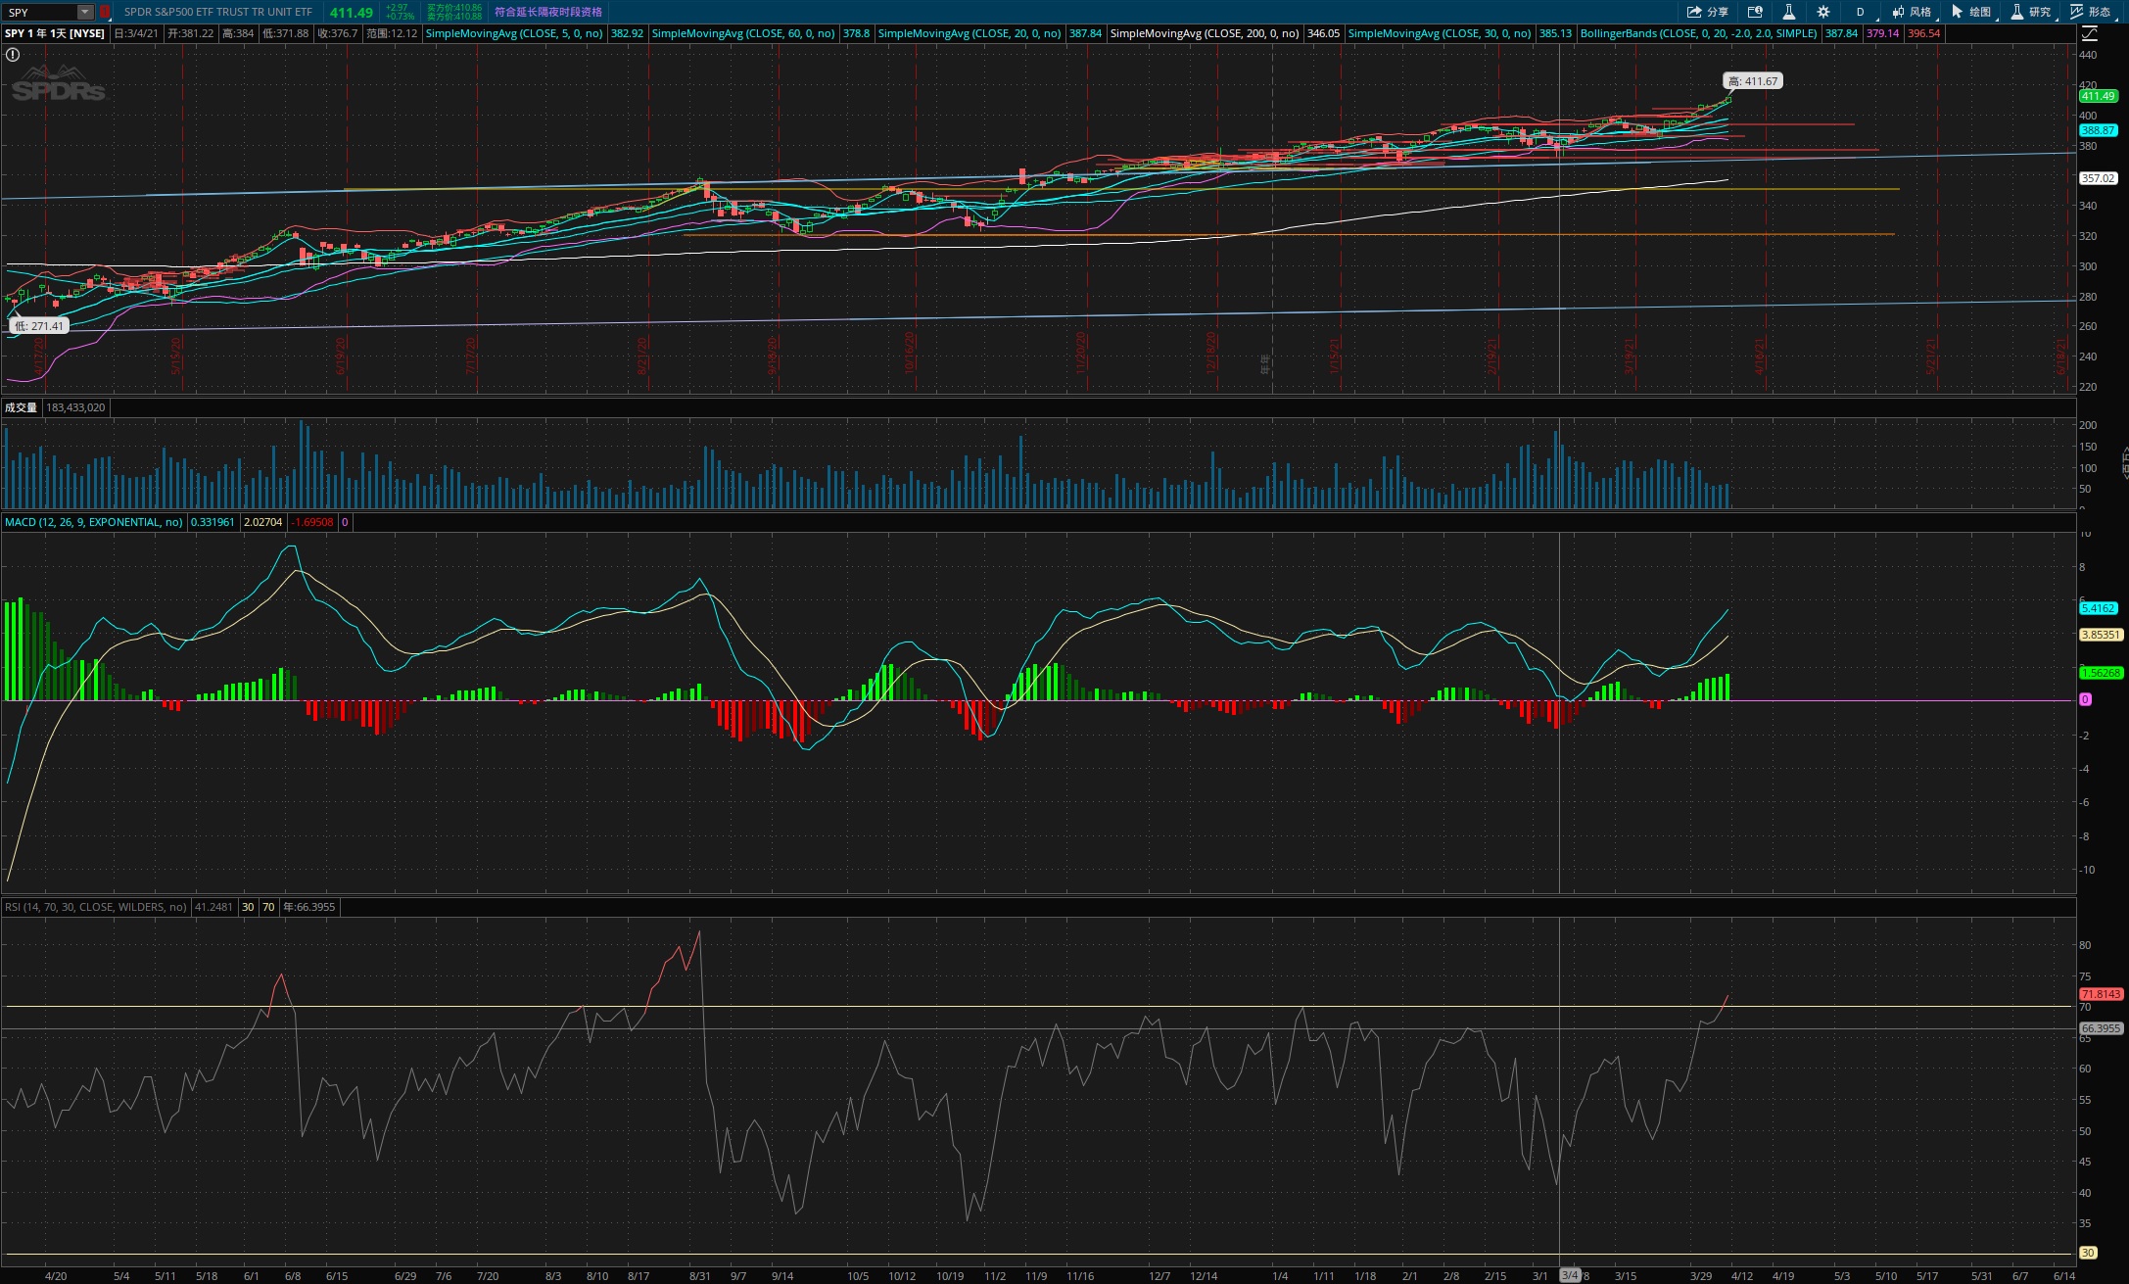Click the curve scale icon above price axis
2129x1284 pixels.
coord(2089,33)
